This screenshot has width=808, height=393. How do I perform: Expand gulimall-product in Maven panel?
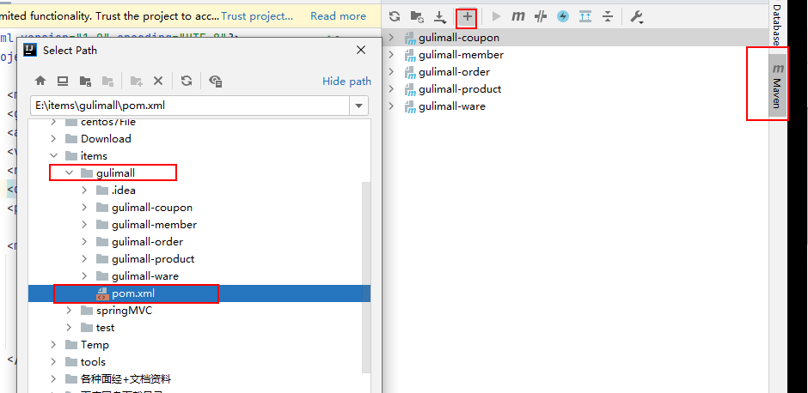pos(391,89)
